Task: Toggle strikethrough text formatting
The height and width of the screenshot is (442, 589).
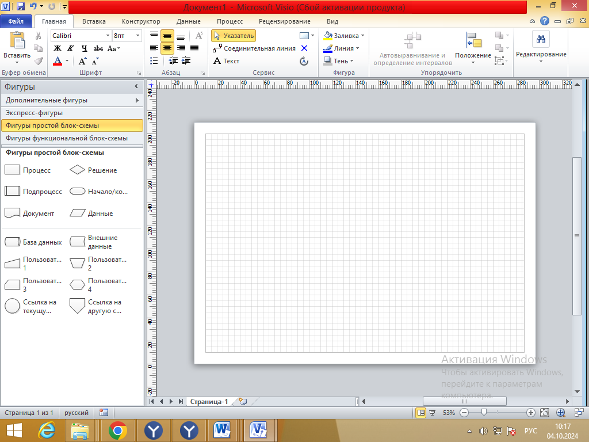Action: [x=98, y=48]
